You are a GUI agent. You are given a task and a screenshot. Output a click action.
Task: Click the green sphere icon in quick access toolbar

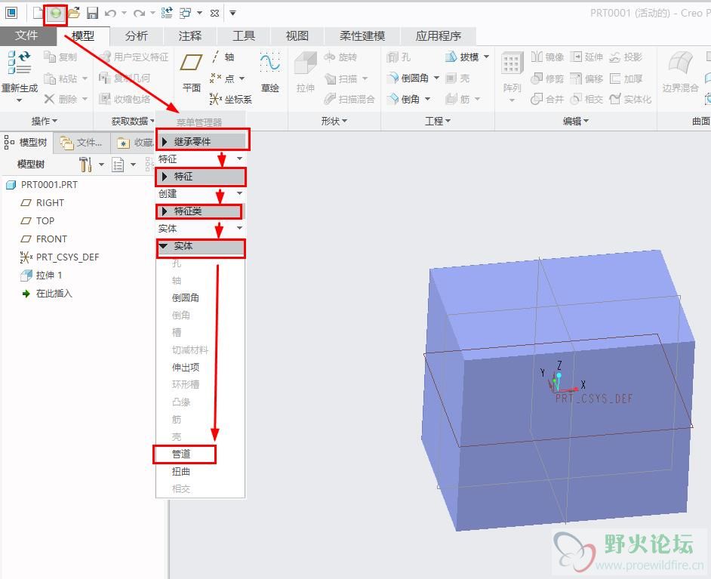(55, 14)
